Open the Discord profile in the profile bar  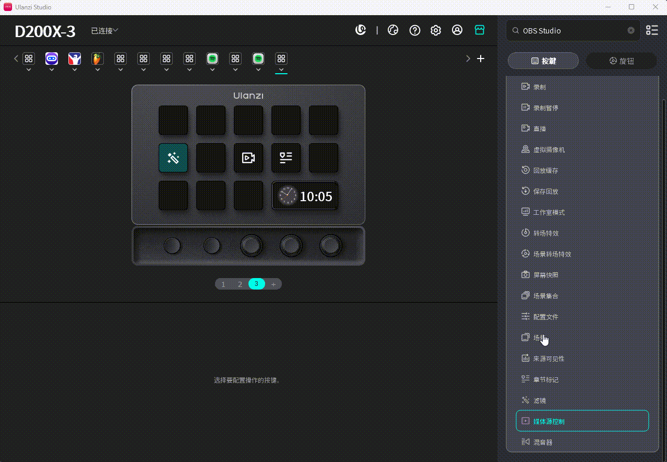pos(51,59)
